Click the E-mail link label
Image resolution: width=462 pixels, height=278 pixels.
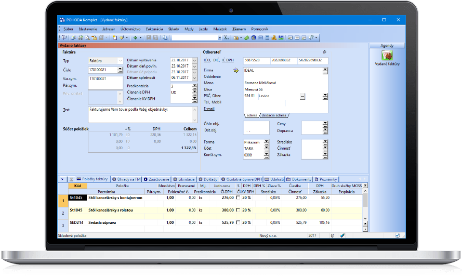coord(209,109)
